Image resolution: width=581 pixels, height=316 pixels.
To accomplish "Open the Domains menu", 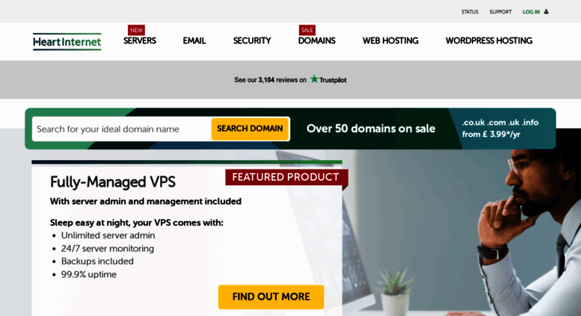I will (317, 40).
